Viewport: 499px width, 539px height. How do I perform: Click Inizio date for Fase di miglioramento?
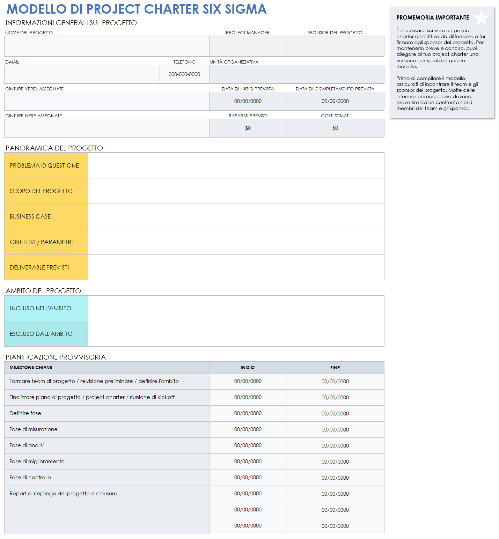[x=248, y=462]
